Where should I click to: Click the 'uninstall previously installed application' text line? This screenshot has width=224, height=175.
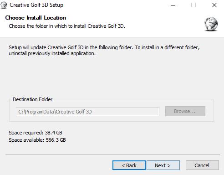(52, 53)
